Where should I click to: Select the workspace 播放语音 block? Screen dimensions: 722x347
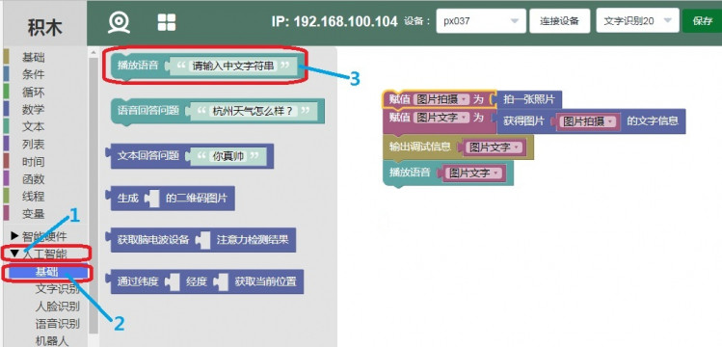point(409,173)
